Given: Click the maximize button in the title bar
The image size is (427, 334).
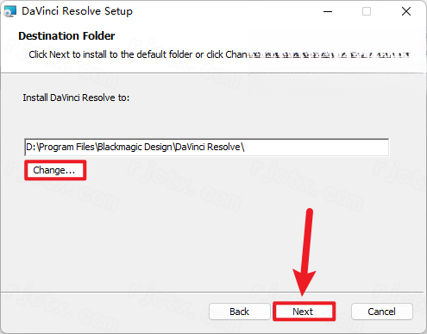Looking at the screenshot, I should coord(367,11).
